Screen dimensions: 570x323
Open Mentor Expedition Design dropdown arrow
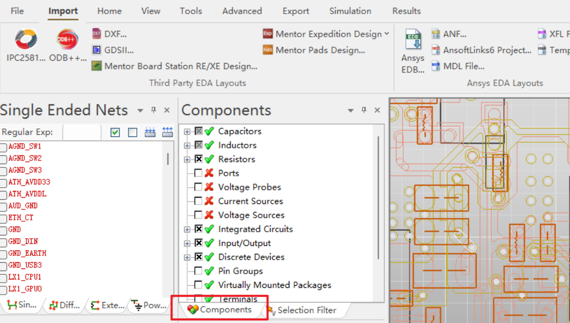coord(387,34)
